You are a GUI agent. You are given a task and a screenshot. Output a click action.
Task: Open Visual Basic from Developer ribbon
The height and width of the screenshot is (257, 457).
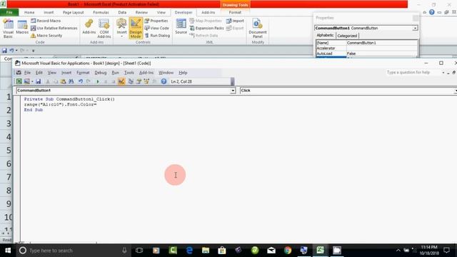click(x=8, y=29)
